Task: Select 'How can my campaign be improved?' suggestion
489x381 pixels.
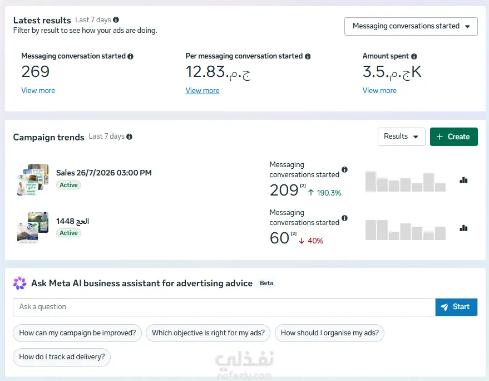Action: coord(77,333)
